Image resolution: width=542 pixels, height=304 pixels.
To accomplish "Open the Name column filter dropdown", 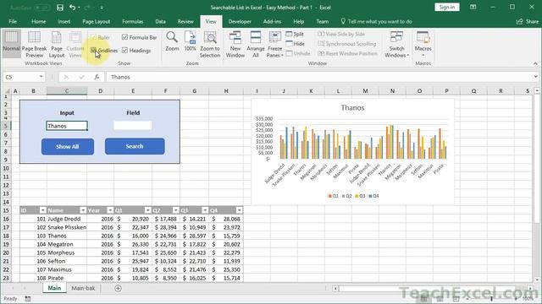I will click(x=83, y=210).
